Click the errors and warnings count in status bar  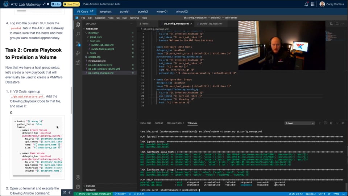pos(139,194)
